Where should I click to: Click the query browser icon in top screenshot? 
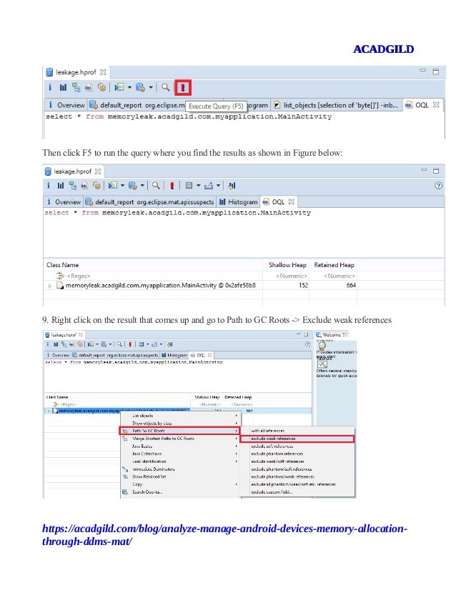click(140, 87)
